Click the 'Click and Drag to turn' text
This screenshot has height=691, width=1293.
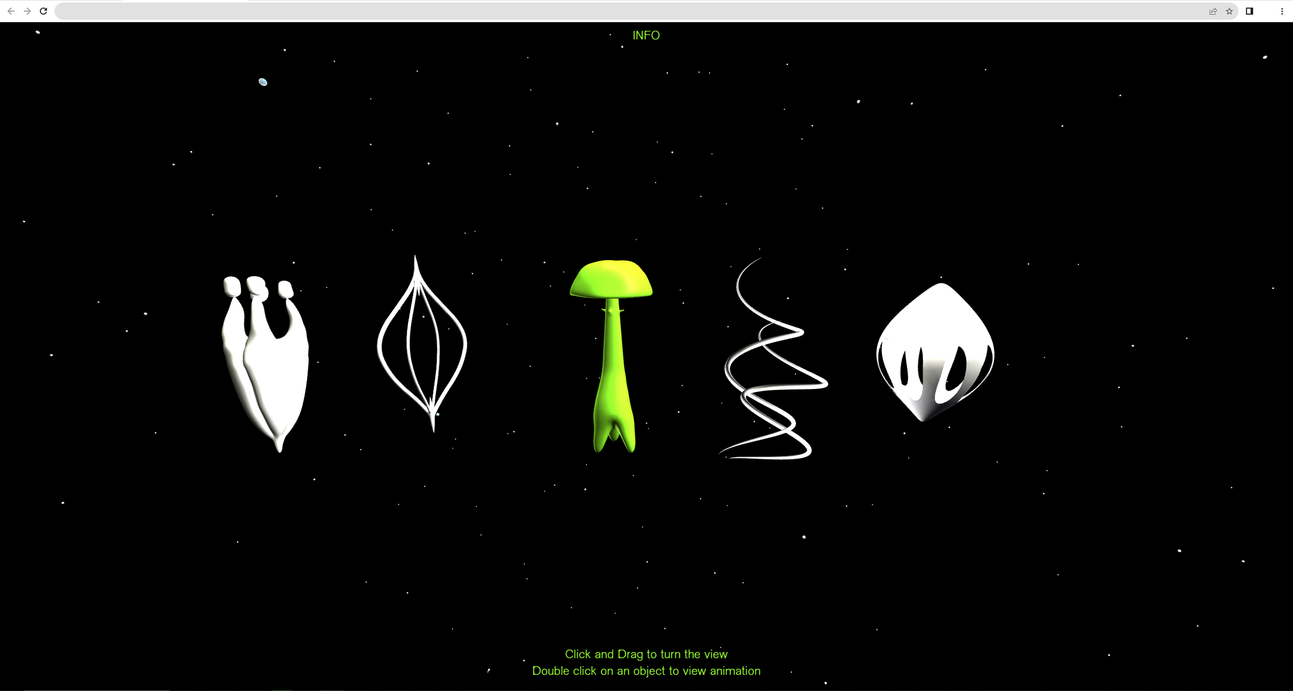(x=646, y=654)
